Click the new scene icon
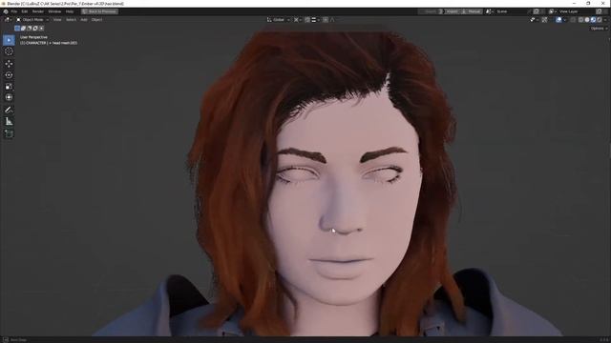611x343 pixels. tap(536, 11)
